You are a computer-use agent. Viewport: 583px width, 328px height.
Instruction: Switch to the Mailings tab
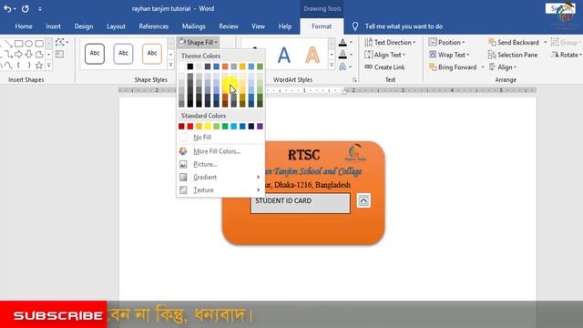(x=193, y=26)
